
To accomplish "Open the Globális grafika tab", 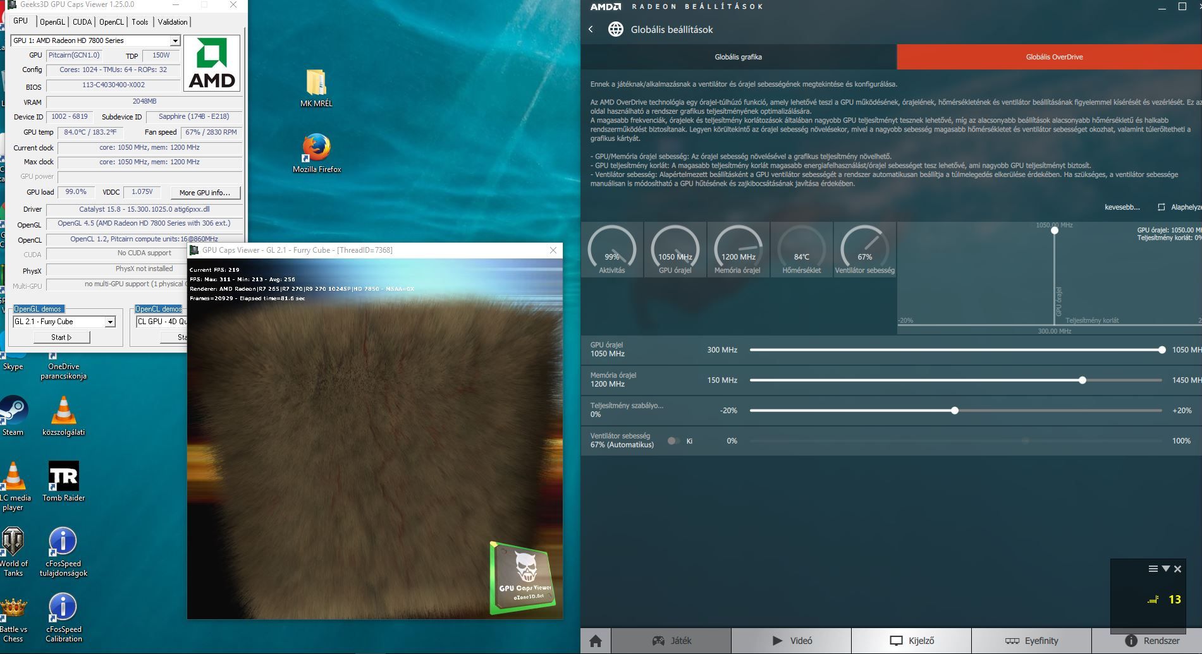I will 739,57.
